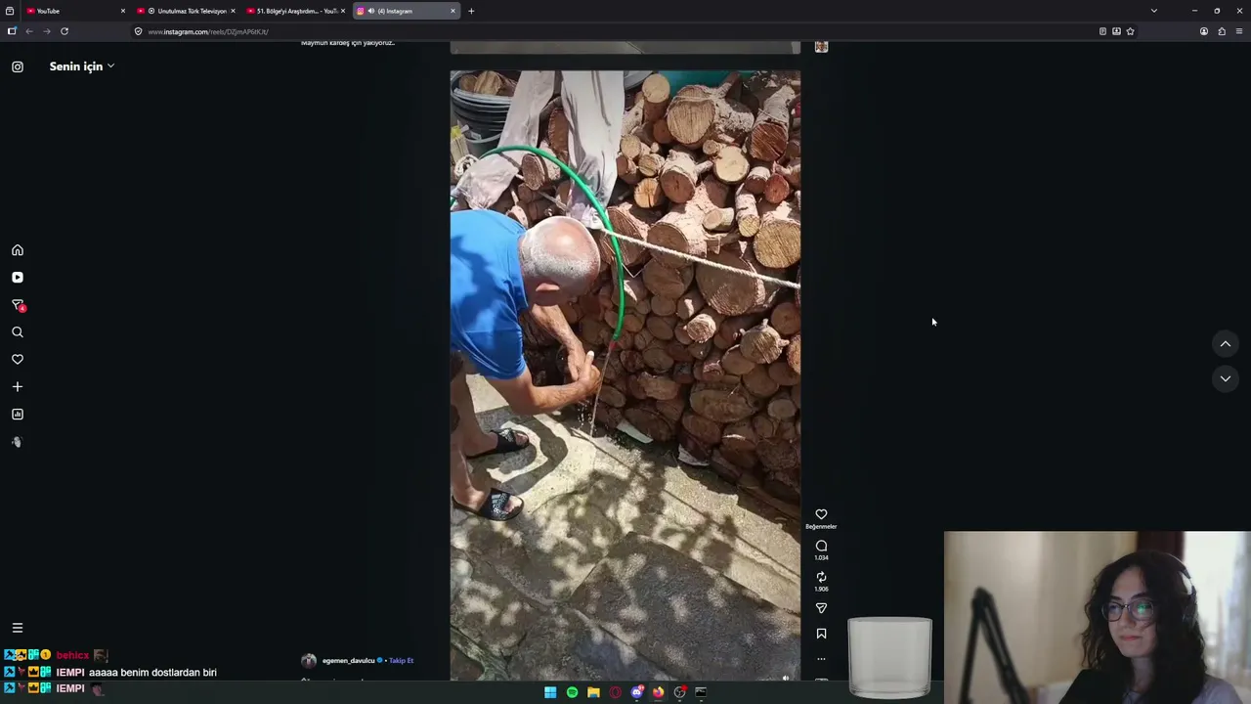Open the browser application menu
Viewport: 1251px width, 704px height.
[1239, 31]
